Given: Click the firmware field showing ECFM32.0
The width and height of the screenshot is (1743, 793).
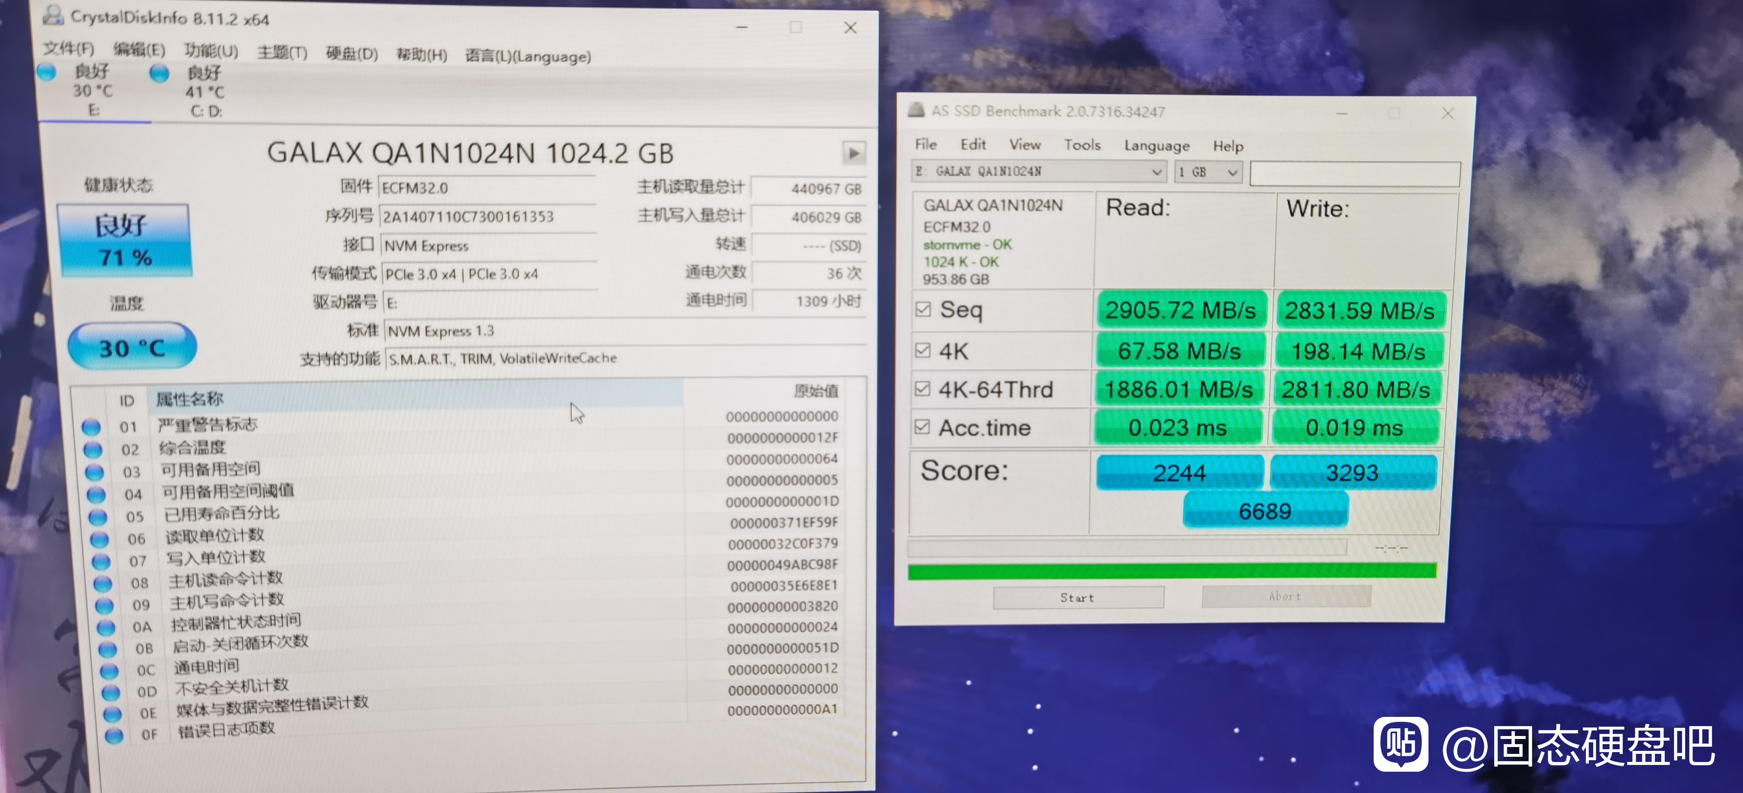Looking at the screenshot, I should [488, 188].
